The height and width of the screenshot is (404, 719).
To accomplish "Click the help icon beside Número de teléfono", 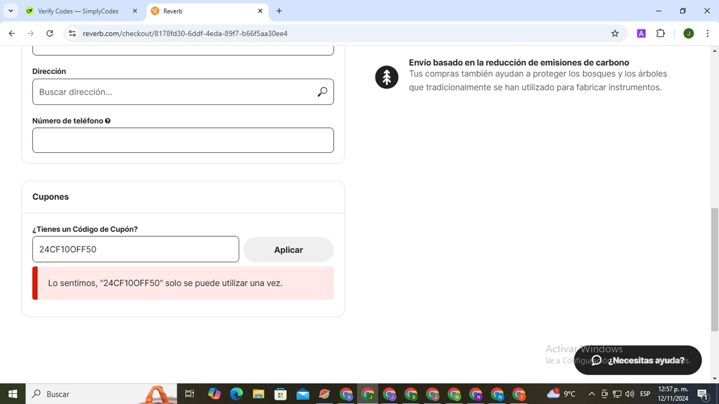I will pos(108,121).
